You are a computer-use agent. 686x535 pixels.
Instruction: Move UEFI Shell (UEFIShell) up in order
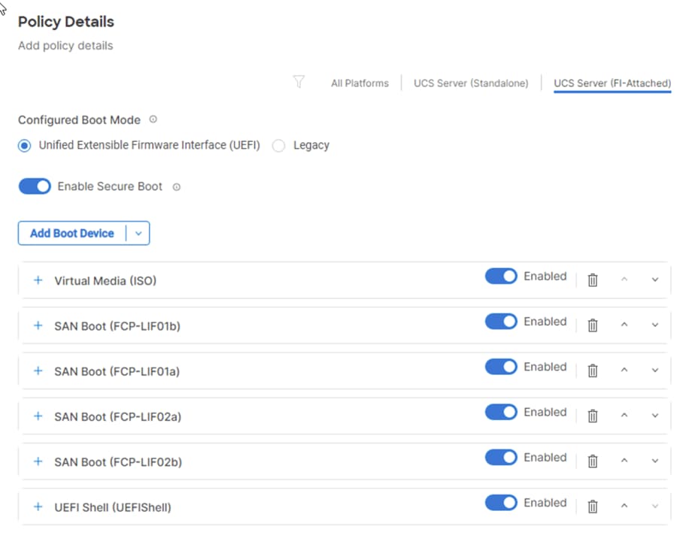pyautogui.click(x=624, y=506)
